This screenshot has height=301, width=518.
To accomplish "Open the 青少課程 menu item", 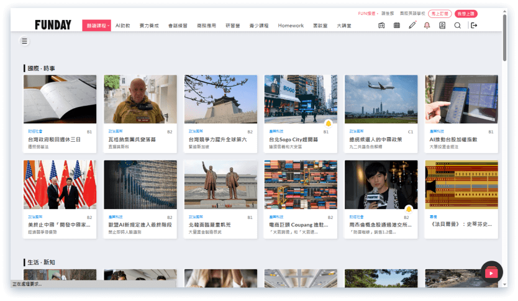I will pos(258,25).
